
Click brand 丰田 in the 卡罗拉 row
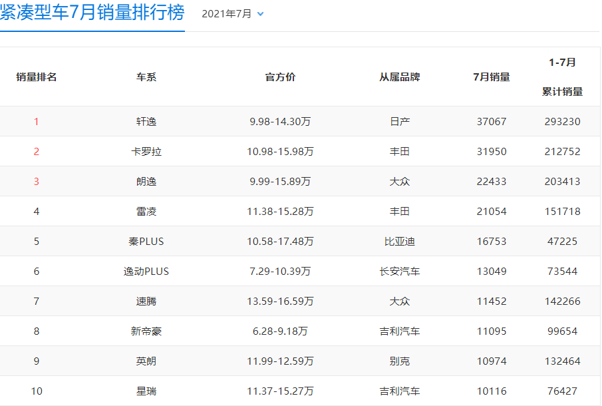coord(400,151)
